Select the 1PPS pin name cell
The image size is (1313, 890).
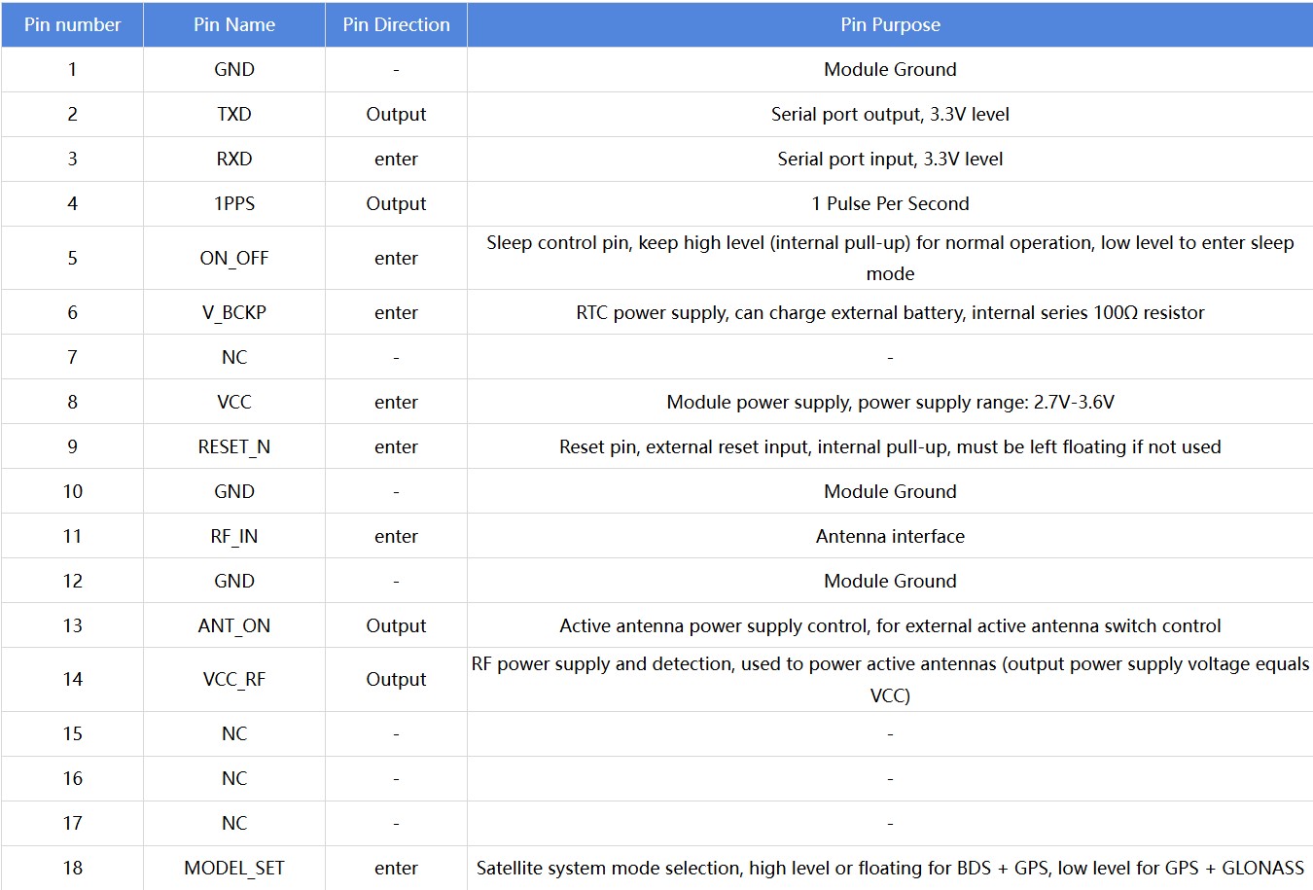pos(234,203)
